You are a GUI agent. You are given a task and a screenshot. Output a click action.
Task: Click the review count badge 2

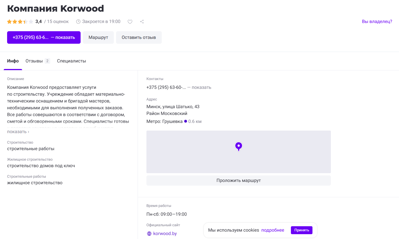[47, 61]
